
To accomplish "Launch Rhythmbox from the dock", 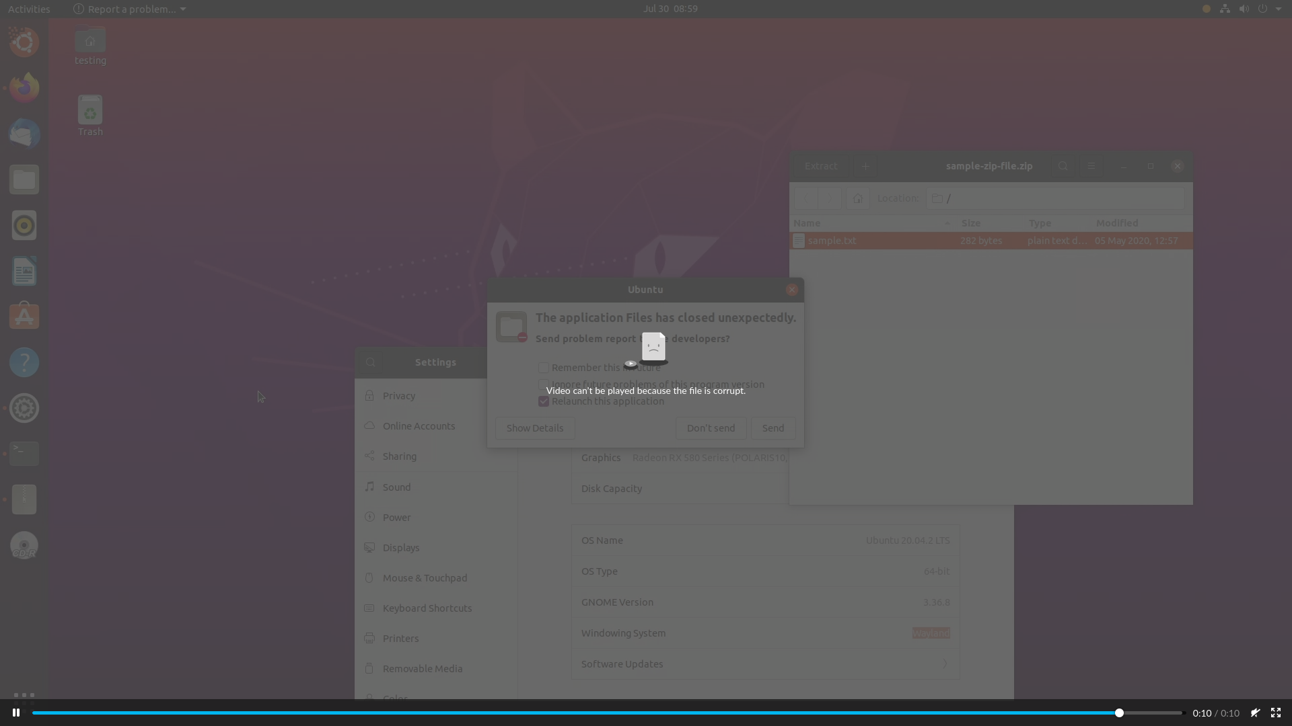I will tap(24, 225).
